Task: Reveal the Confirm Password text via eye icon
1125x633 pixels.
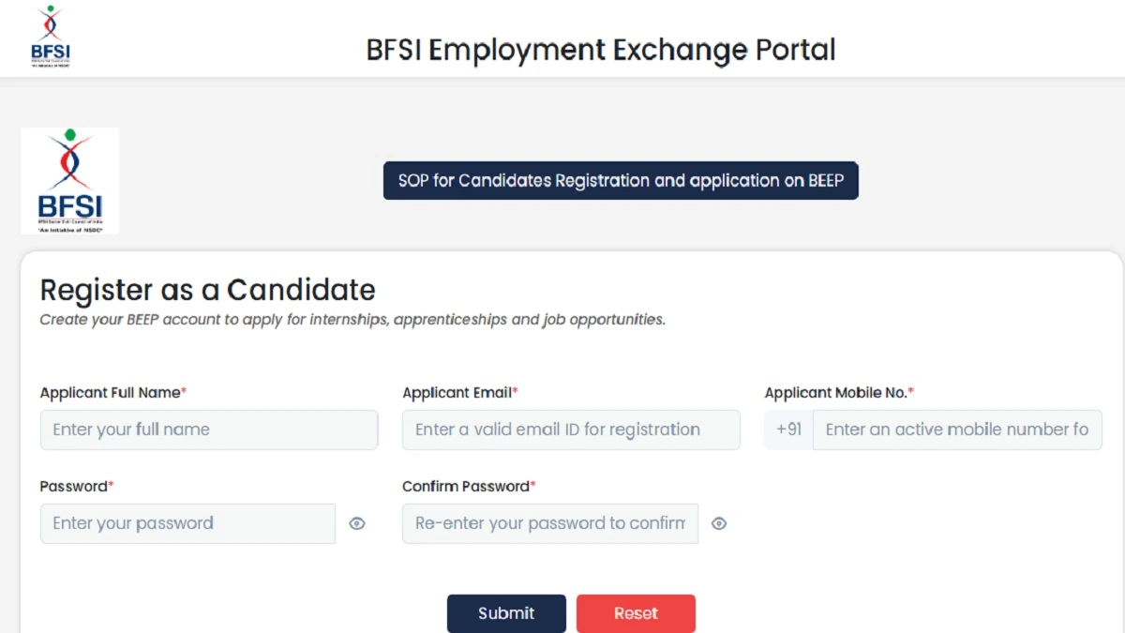Action: [719, 523]
